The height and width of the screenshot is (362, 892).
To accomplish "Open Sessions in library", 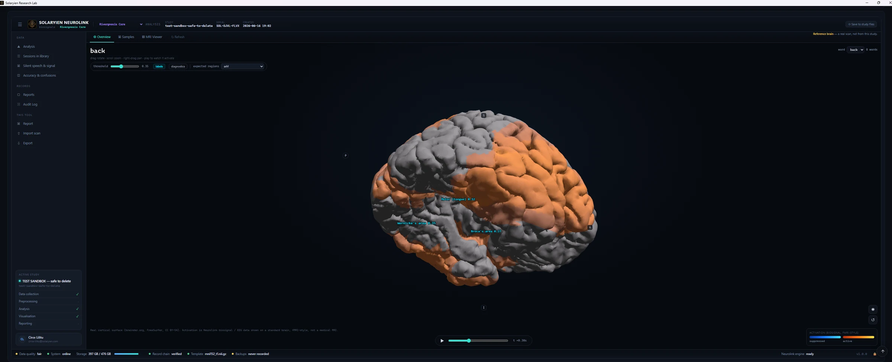I will 36,56.
